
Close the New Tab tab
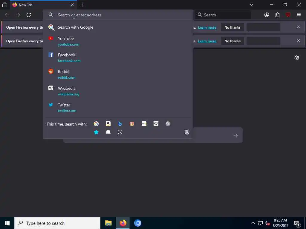(72, 5)
